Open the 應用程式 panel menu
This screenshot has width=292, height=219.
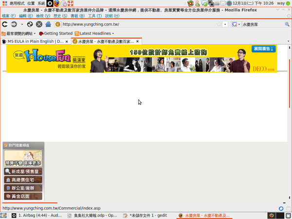(17, 3)
